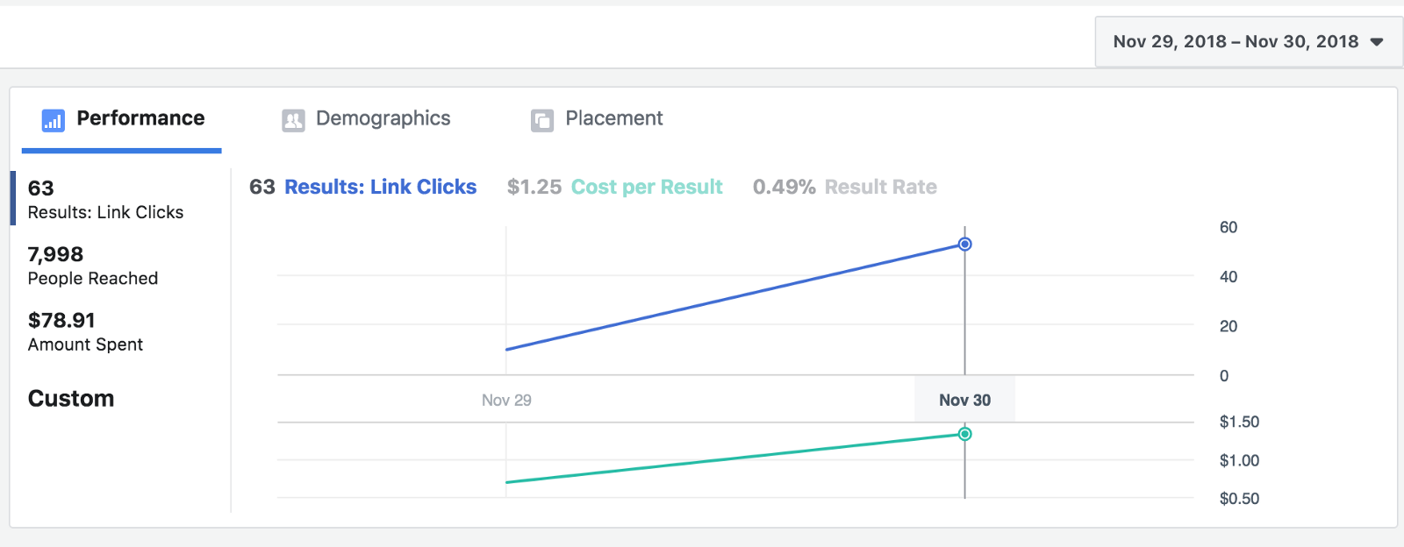1404x547 pixels.
Task: Open the date range dropdown arrow
Action: coord(1377,42)
